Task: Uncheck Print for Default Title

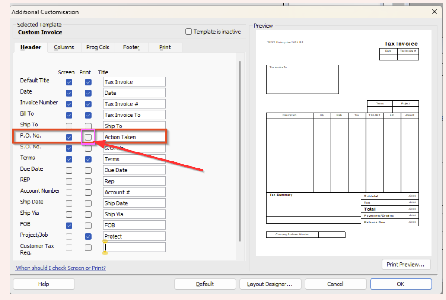Action: (x=88, y=82)
